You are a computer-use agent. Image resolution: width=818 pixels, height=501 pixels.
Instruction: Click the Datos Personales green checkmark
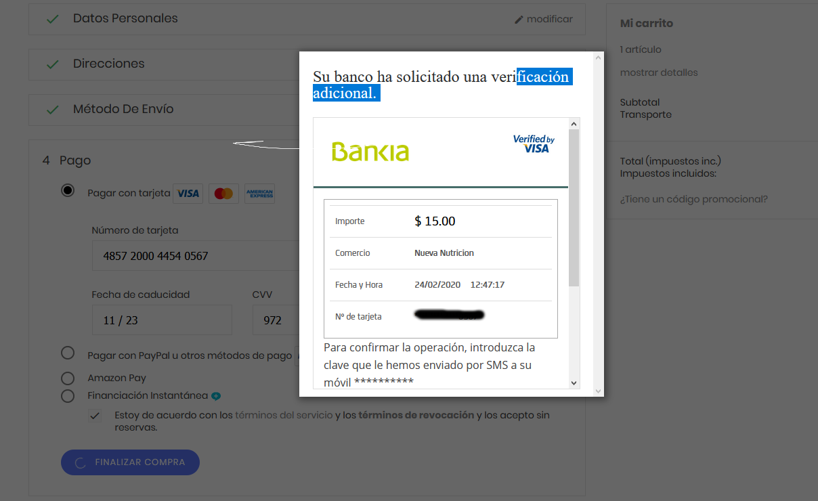[52, 19]
